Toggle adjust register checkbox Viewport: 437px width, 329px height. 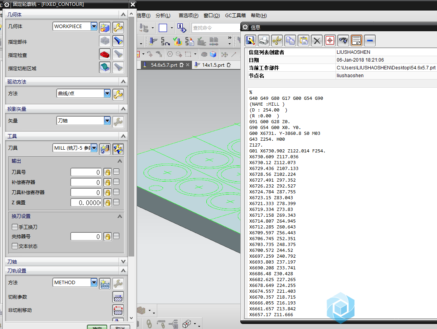[x=117, y=182]
